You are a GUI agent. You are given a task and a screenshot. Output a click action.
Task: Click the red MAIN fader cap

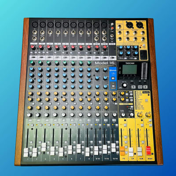148,150
